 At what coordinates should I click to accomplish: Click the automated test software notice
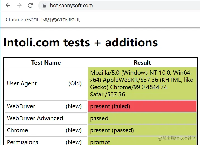(44, 20)
